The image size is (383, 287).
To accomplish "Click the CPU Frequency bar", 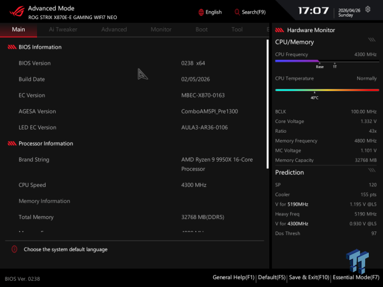I will click(327, 61).
